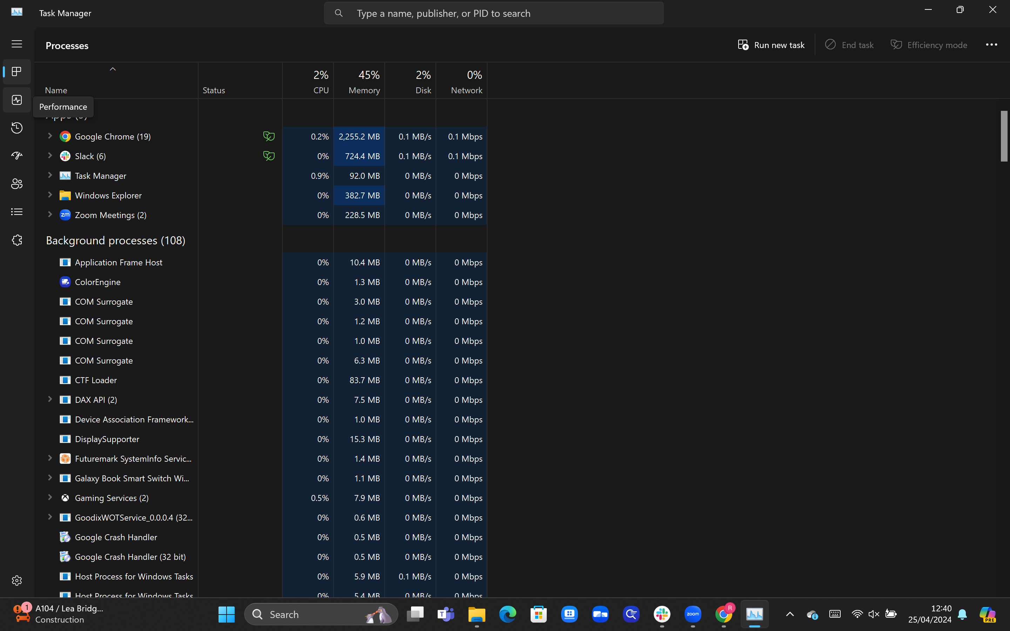Open the Users sidebar icon

point(17,184)
